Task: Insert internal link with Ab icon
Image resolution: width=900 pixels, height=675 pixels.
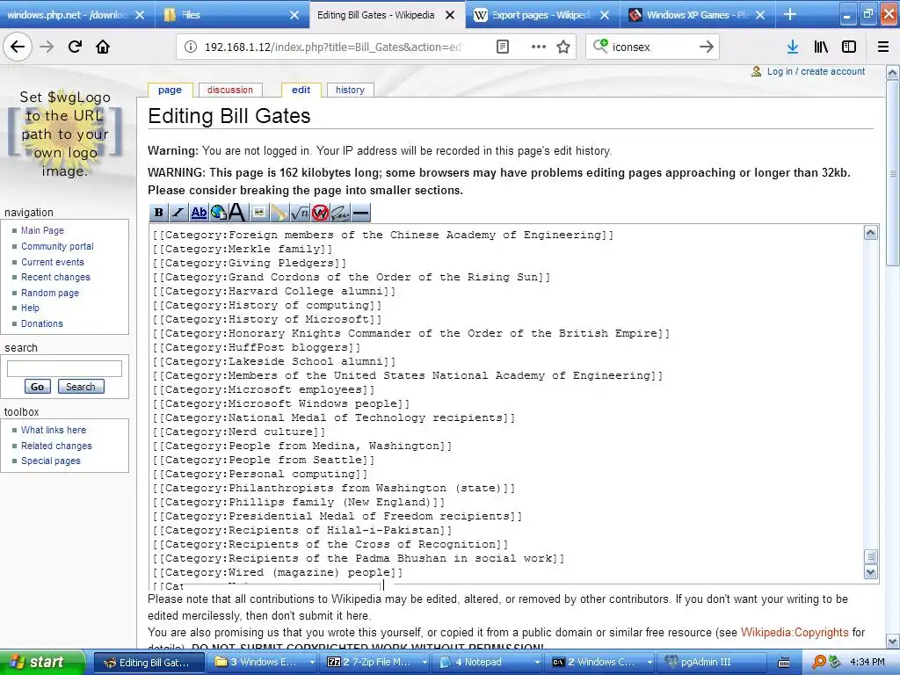Action: tap(199, 213)
